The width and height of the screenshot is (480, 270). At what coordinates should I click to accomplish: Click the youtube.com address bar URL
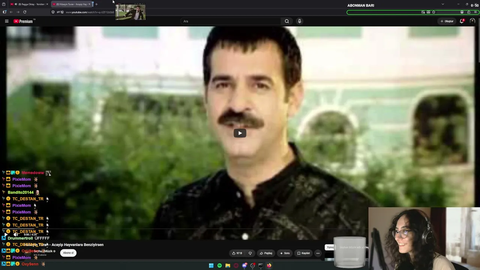pyautogui.click(x=90, y=12)
